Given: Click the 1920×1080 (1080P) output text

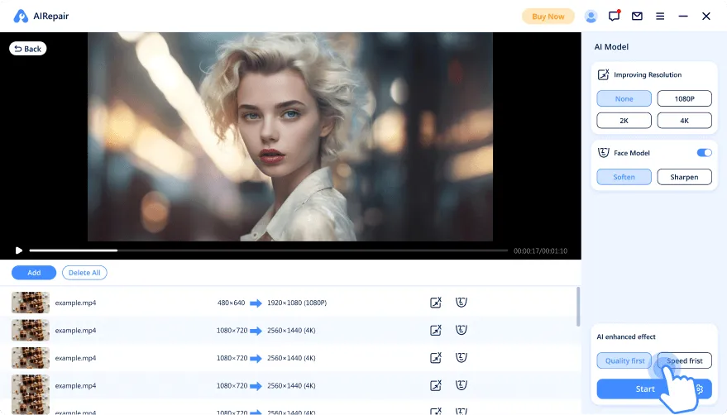Looking at the screenshot, I should (297, 303).
